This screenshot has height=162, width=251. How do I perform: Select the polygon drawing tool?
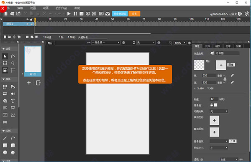[x=13, y=152]
